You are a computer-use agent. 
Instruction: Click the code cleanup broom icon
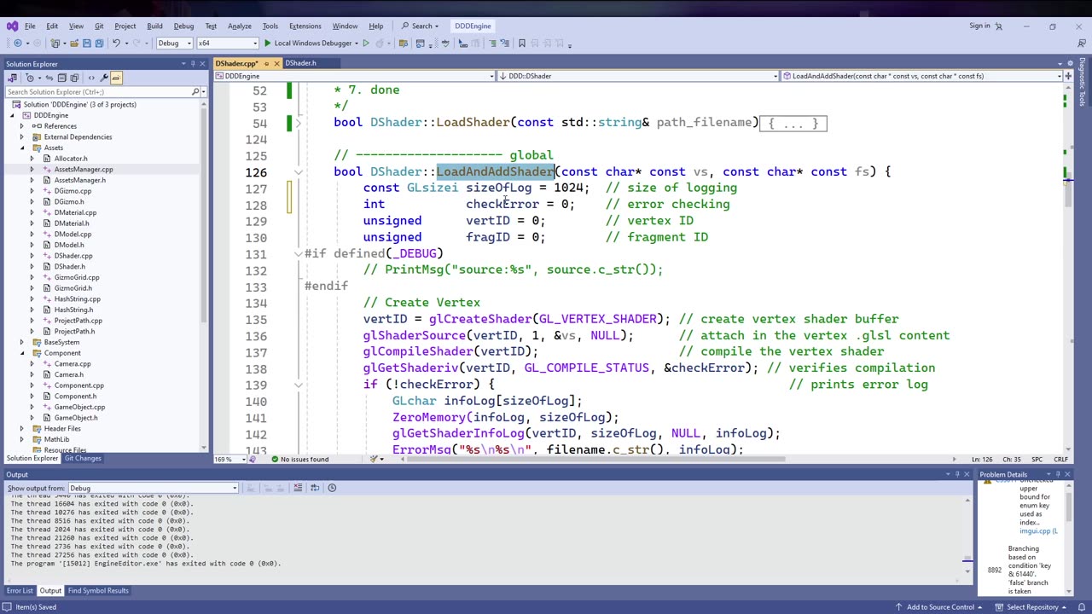(x=374, y=459)
